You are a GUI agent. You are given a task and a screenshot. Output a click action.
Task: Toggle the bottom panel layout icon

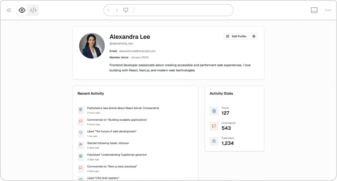(314, 10)
